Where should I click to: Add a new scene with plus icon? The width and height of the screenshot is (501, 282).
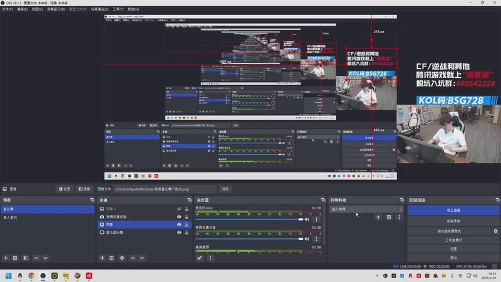[6, 258]
